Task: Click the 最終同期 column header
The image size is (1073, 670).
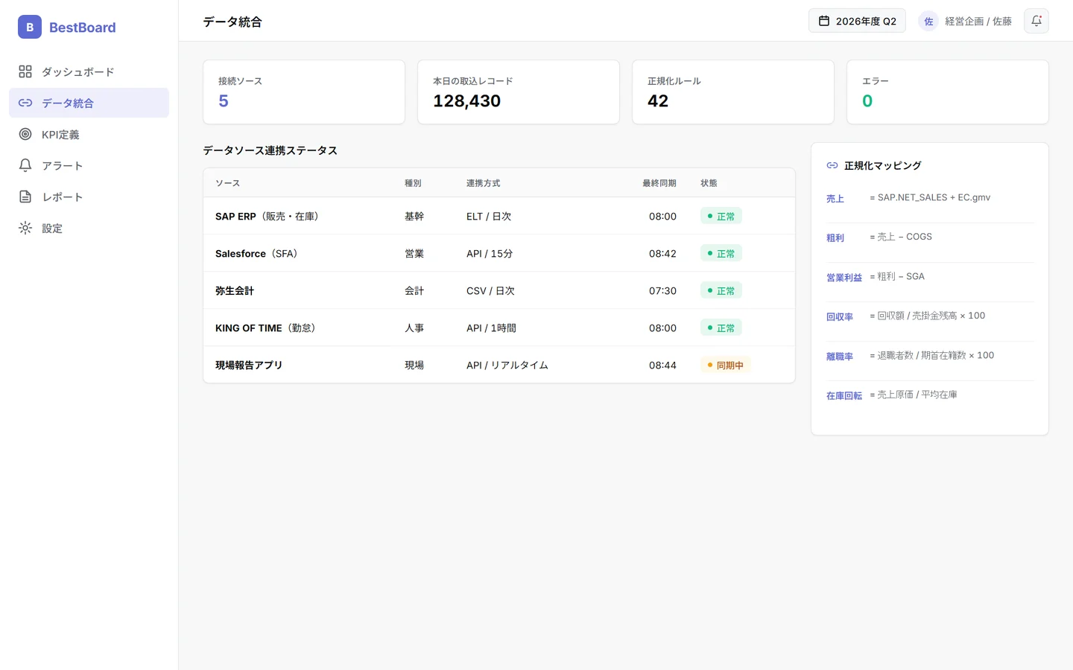Action: coord(659,183)
